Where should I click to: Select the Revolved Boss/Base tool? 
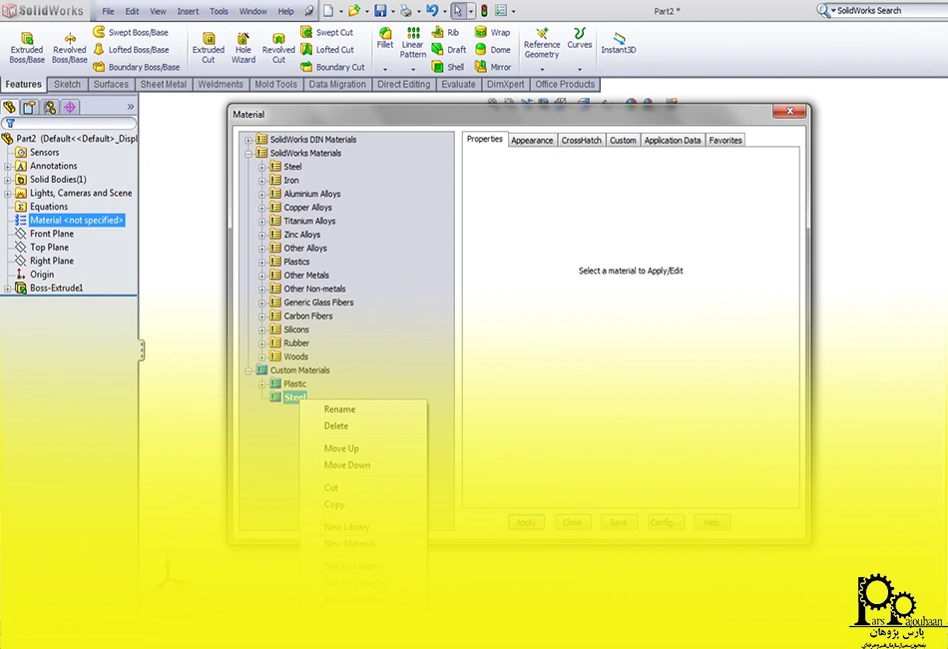69,47
